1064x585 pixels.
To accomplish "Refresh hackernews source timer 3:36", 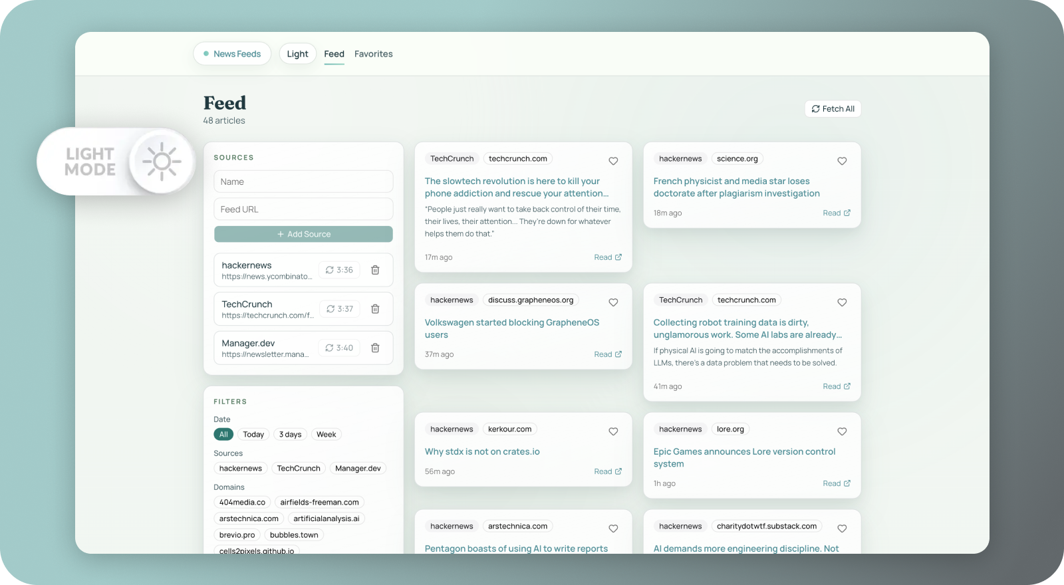I will click(x=339, y=270).
